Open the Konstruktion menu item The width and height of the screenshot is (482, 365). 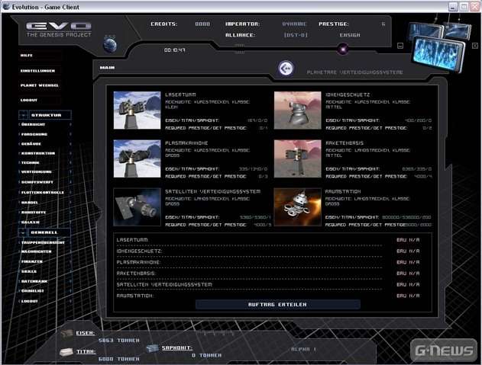(x=38, y=153)
